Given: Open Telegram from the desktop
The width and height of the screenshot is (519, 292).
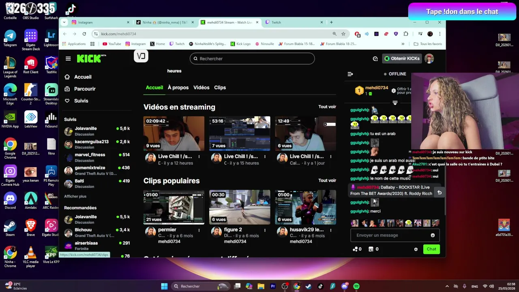Looking at the screenshot, I should (10, 38).
